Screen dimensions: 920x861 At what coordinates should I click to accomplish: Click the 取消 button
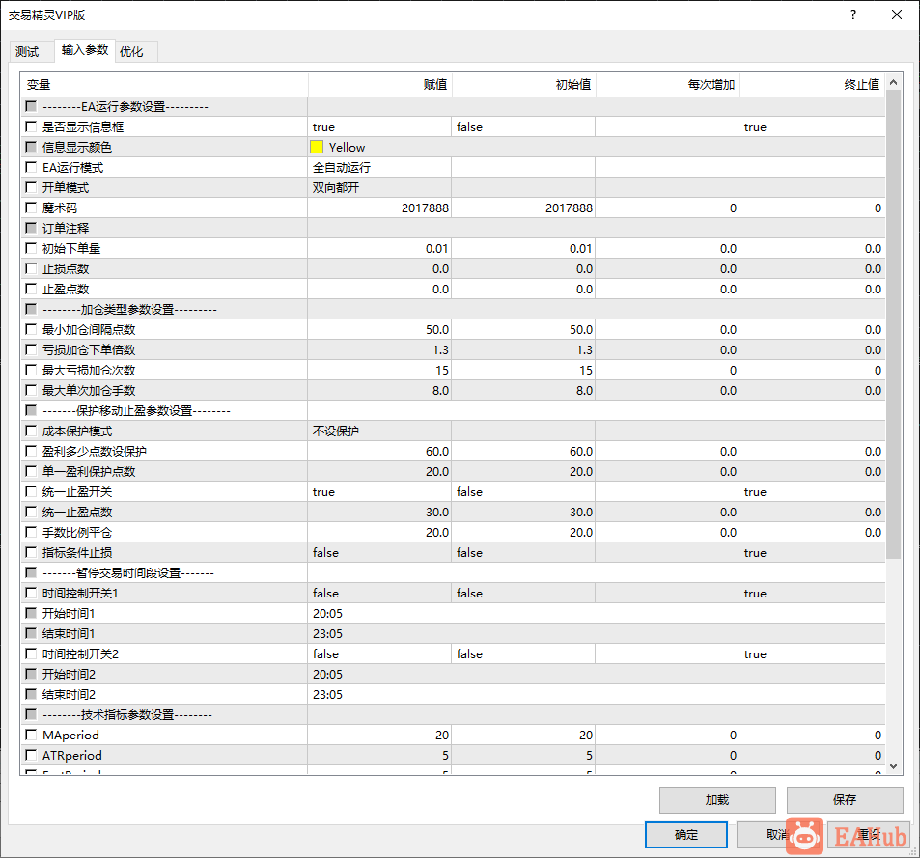click(x=777, y=835)
